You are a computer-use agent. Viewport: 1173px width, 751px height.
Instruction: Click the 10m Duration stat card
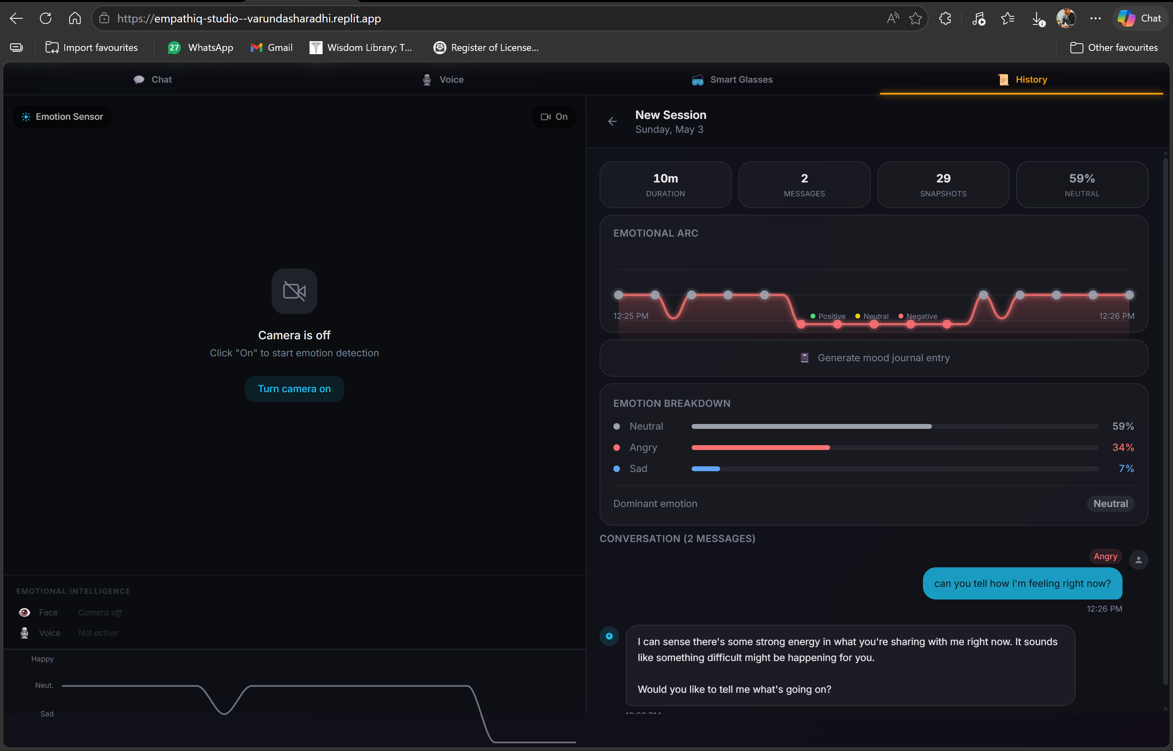tap(665, 185)
